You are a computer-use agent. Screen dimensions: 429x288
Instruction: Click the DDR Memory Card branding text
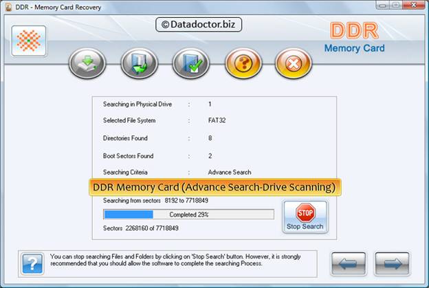[355, 38]
